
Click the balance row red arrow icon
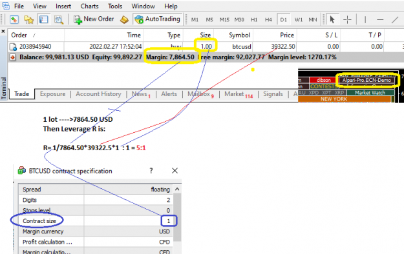tap(12, 57)
